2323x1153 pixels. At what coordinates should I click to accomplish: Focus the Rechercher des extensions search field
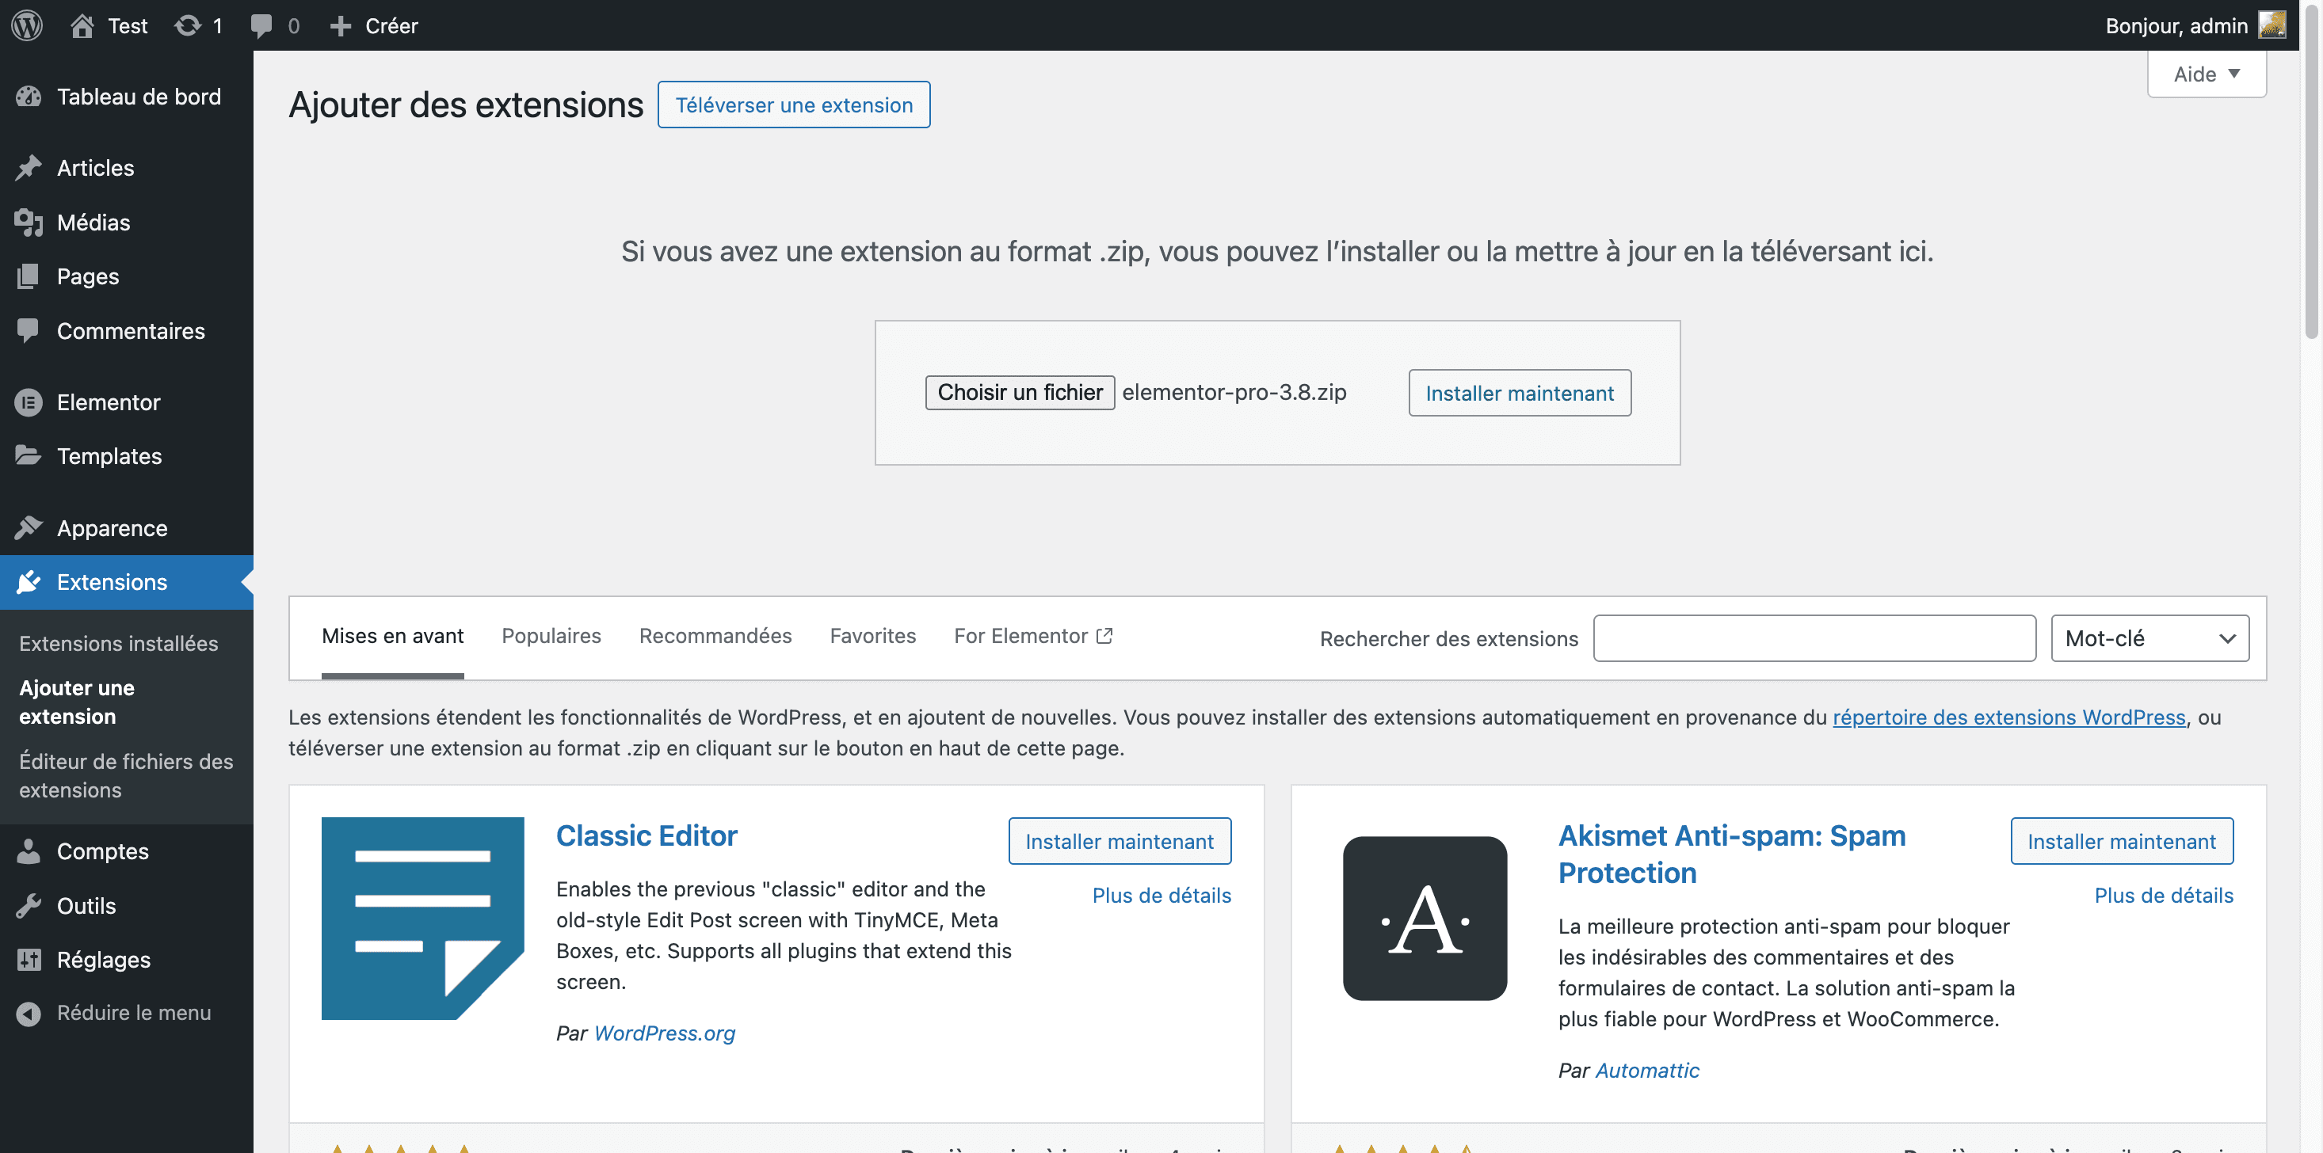tap(1814, 637)
